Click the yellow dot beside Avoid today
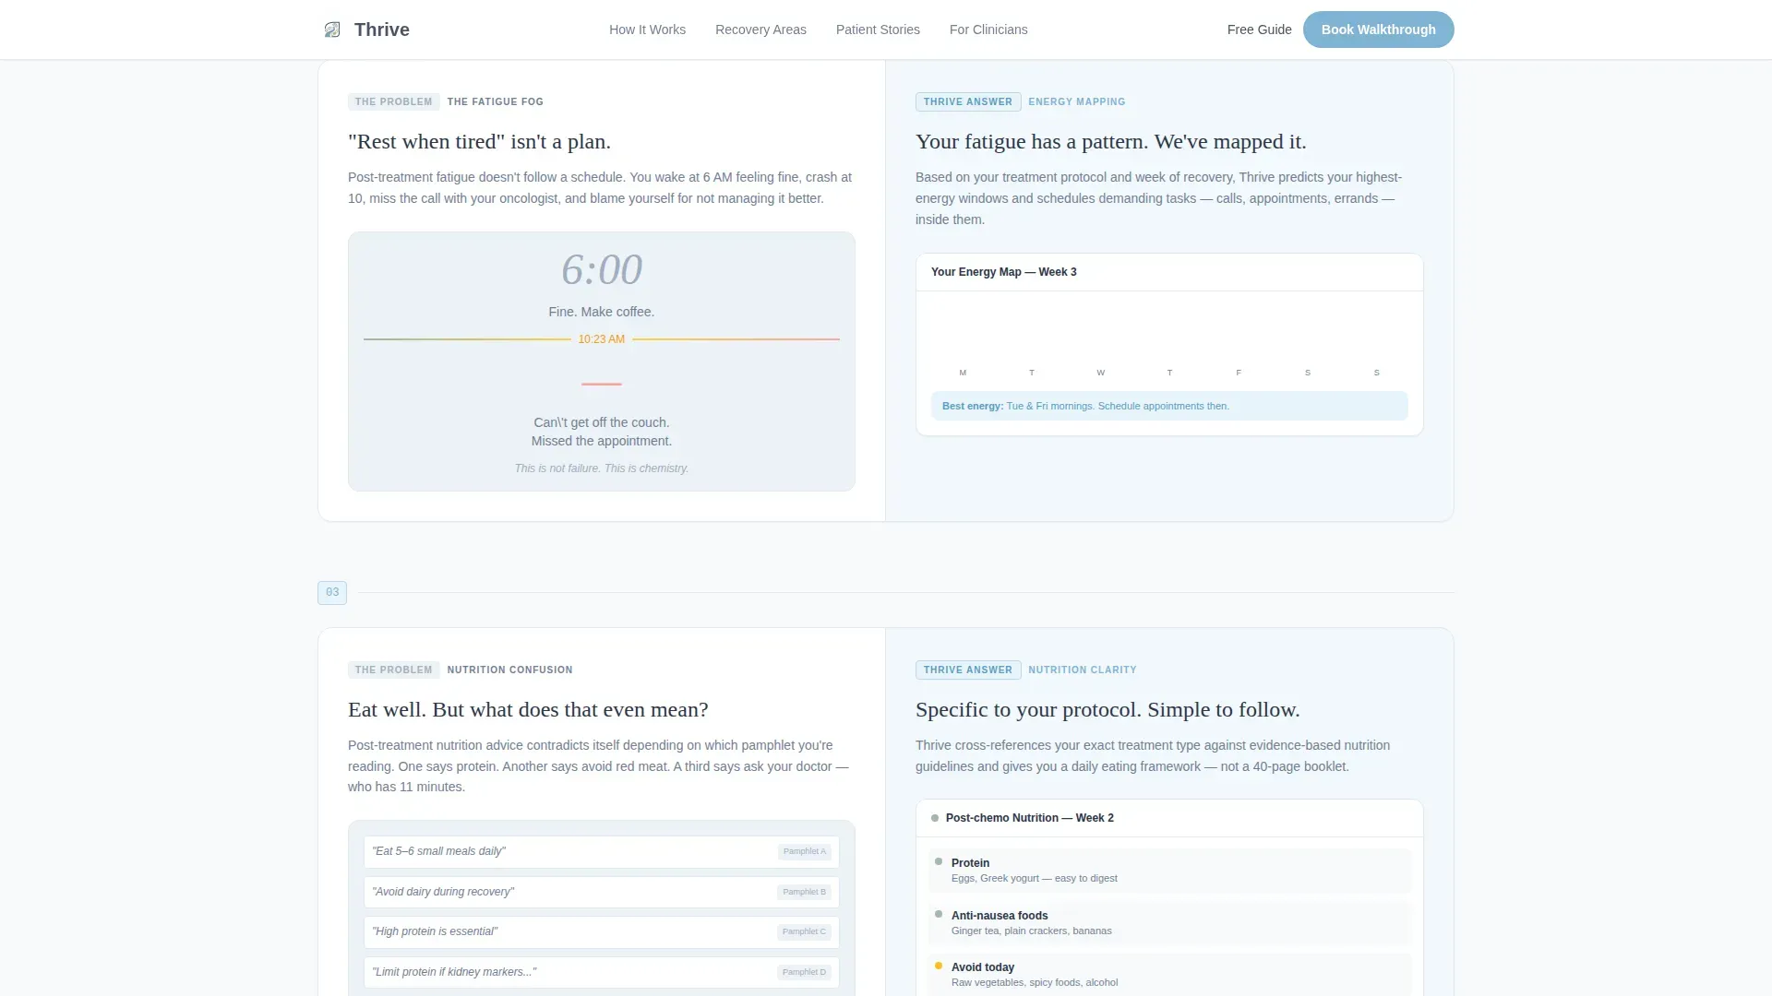The height and width of the screenshot is (996, 1772). pyautogui.click(x=939, y=966)
